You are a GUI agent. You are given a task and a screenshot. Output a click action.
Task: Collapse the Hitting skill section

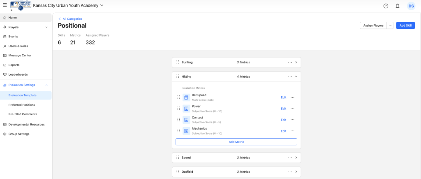tap(296, 77)
